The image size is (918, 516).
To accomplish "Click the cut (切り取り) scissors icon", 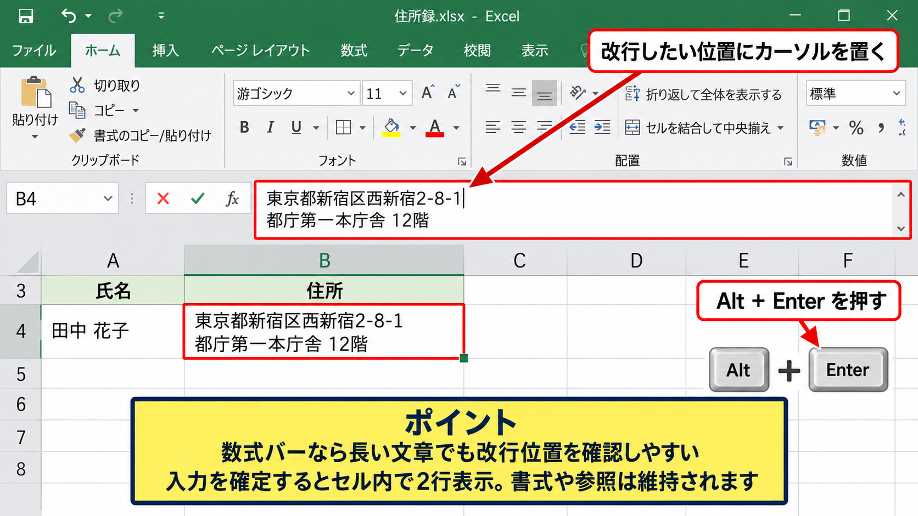I will (77, 85).
